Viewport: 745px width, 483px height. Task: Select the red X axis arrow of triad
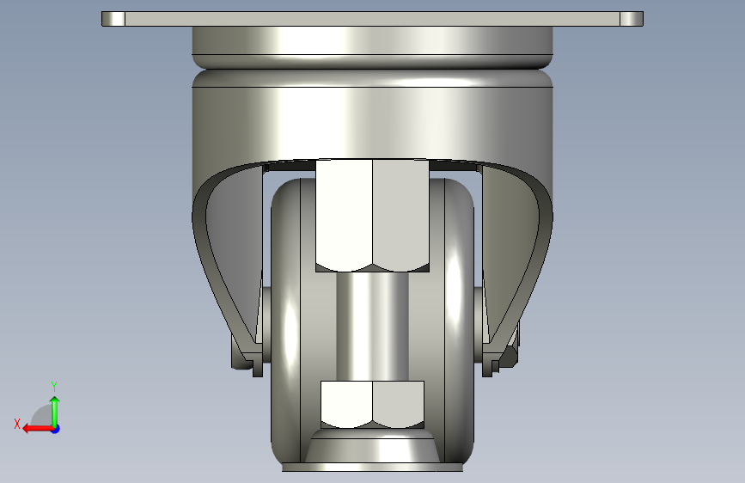click(37, 429)
